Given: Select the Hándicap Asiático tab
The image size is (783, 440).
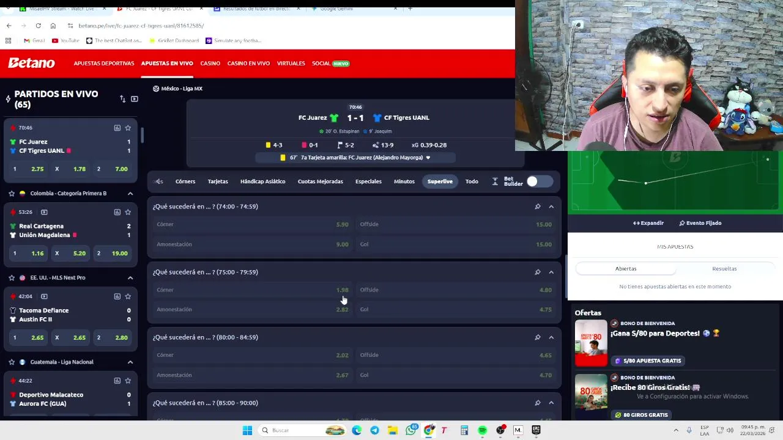Looking at the screenshot, I should 262,182.
